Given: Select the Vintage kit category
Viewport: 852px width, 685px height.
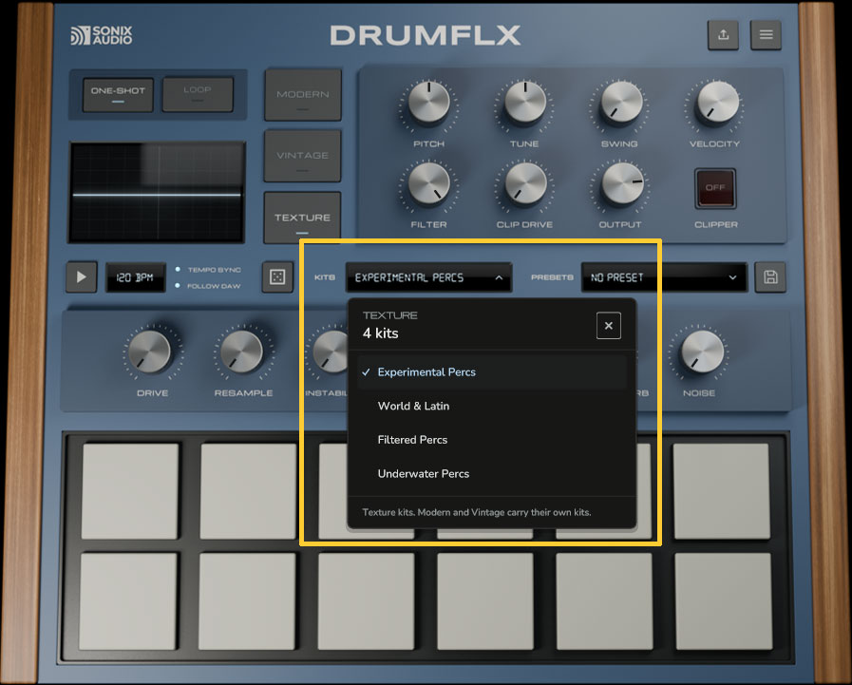Looking at the screenshot, I should click(x=303, y=156).
